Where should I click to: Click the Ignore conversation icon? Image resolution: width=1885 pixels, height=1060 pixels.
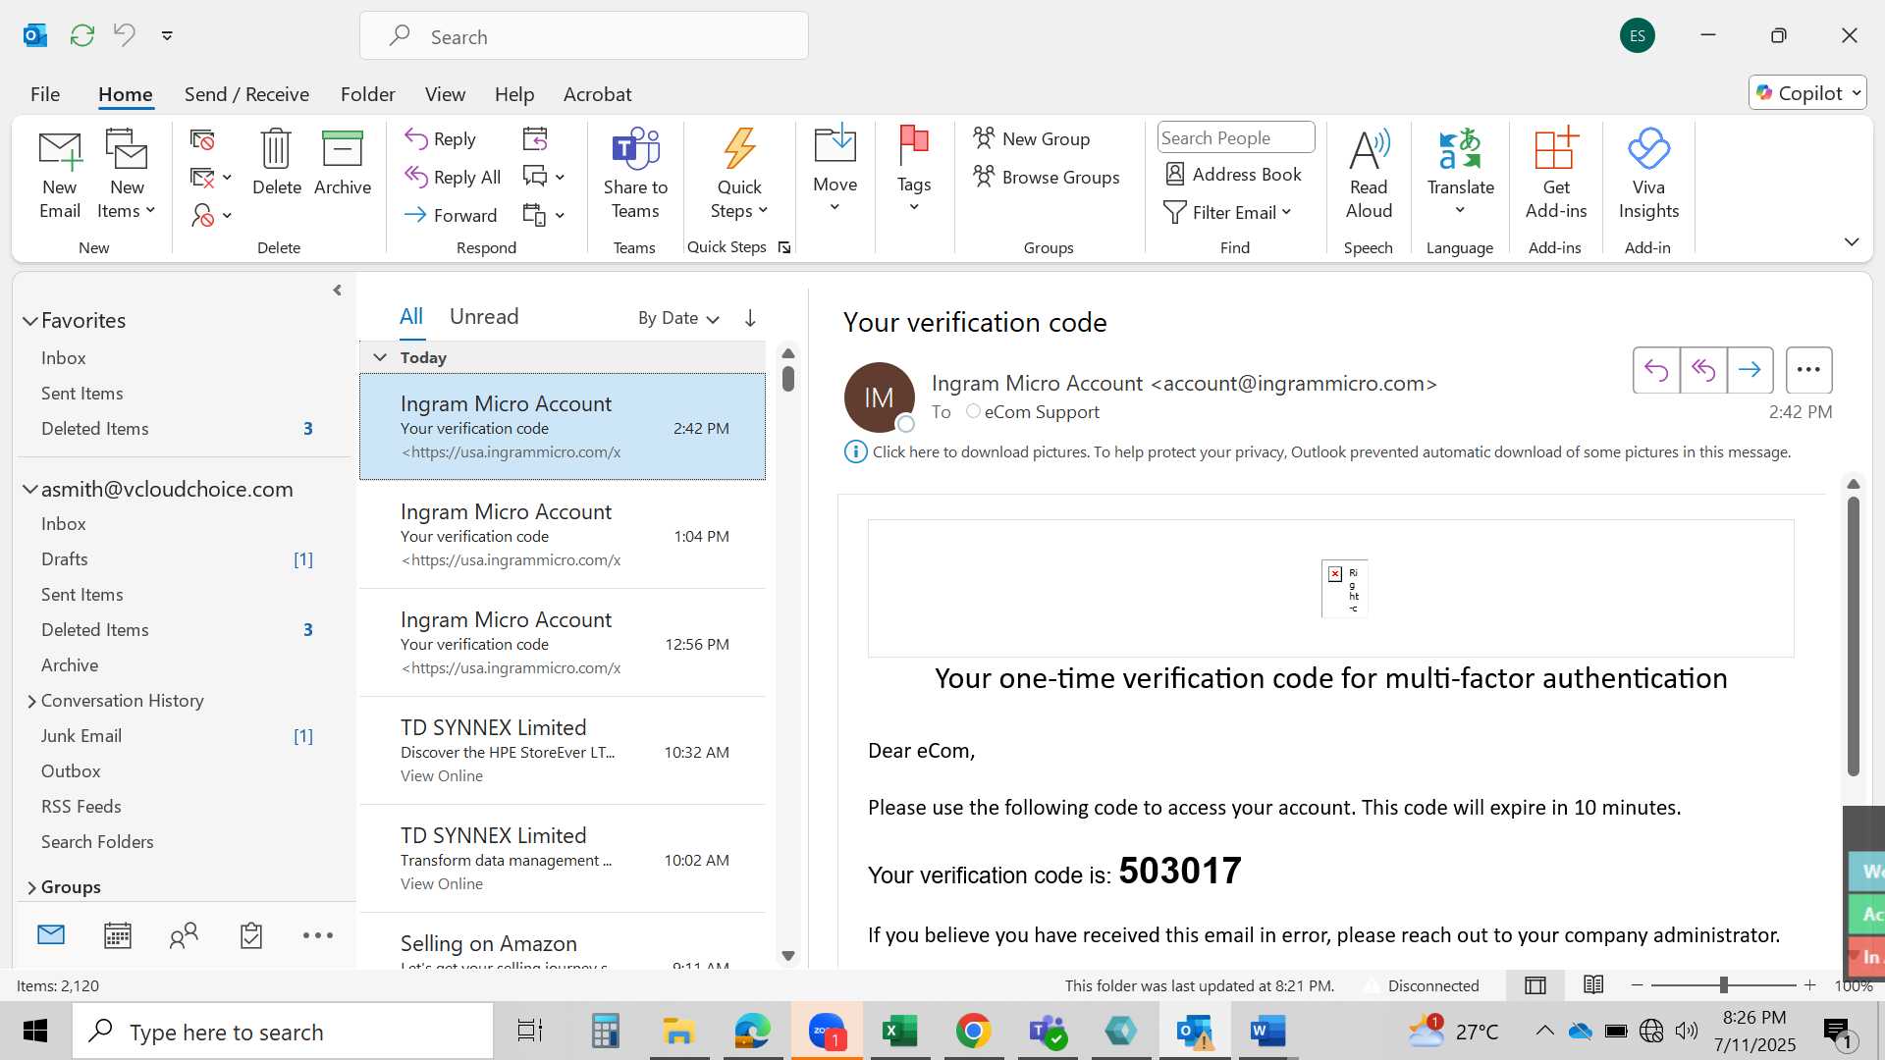pos(202,140)
